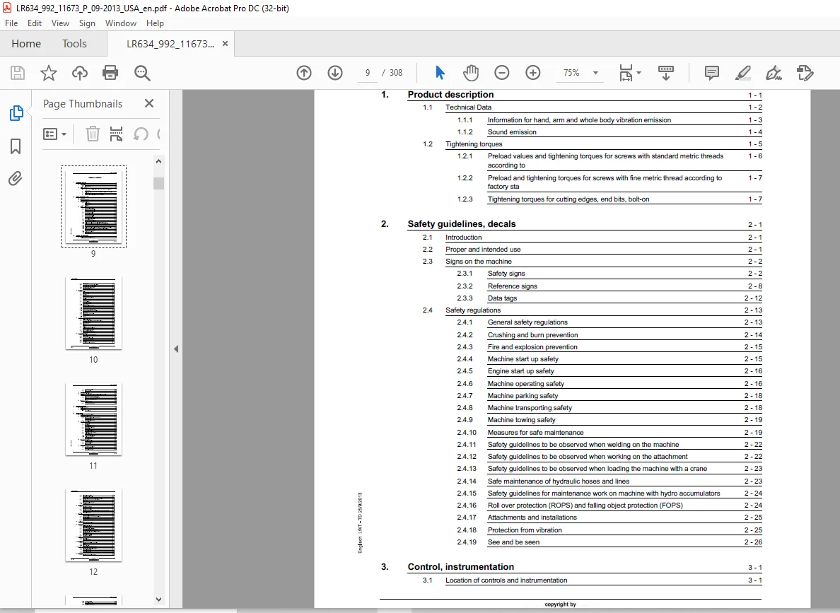Expand fit page view dropdown arrow
This screenshot has height=613, width=840.
pos(638,73)
